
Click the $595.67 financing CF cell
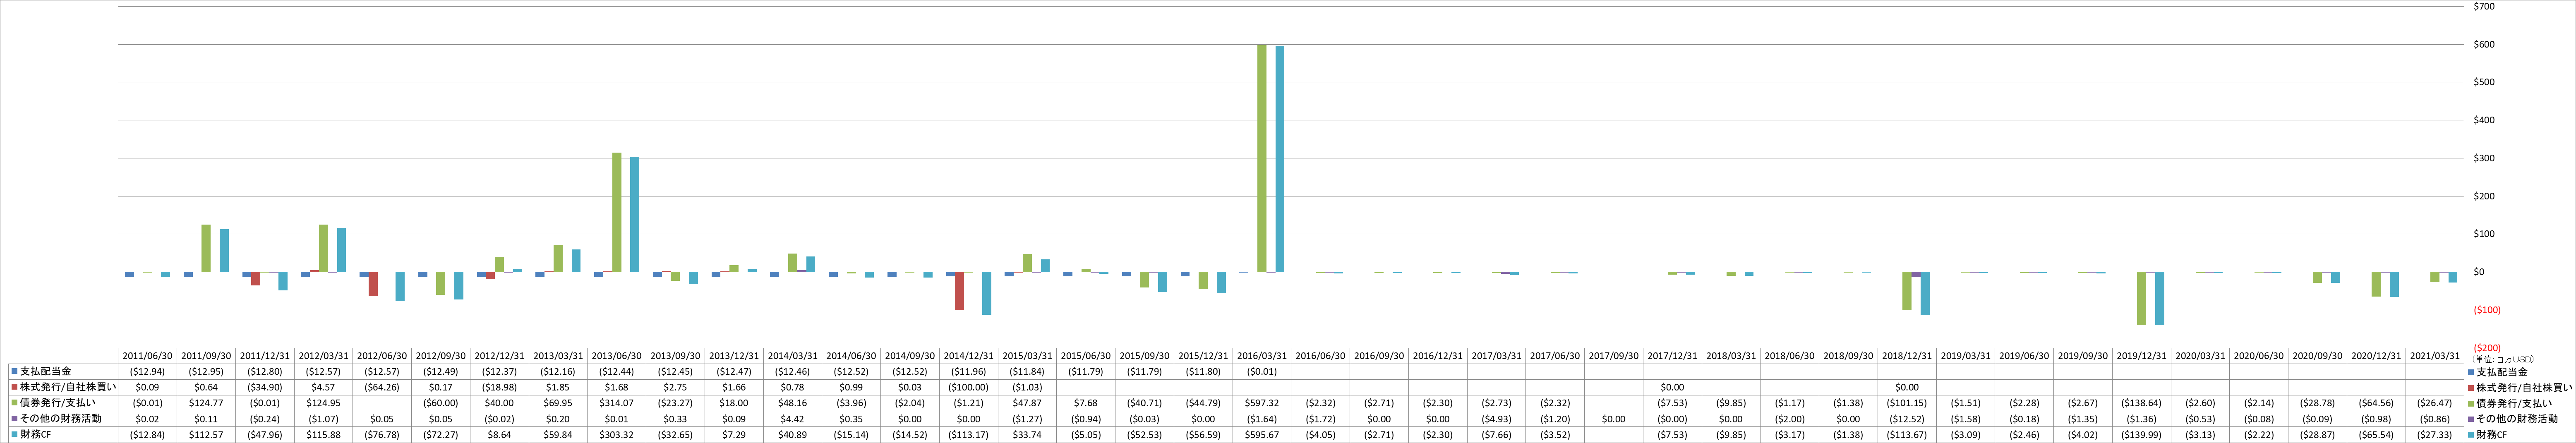tap(1262, 435)
